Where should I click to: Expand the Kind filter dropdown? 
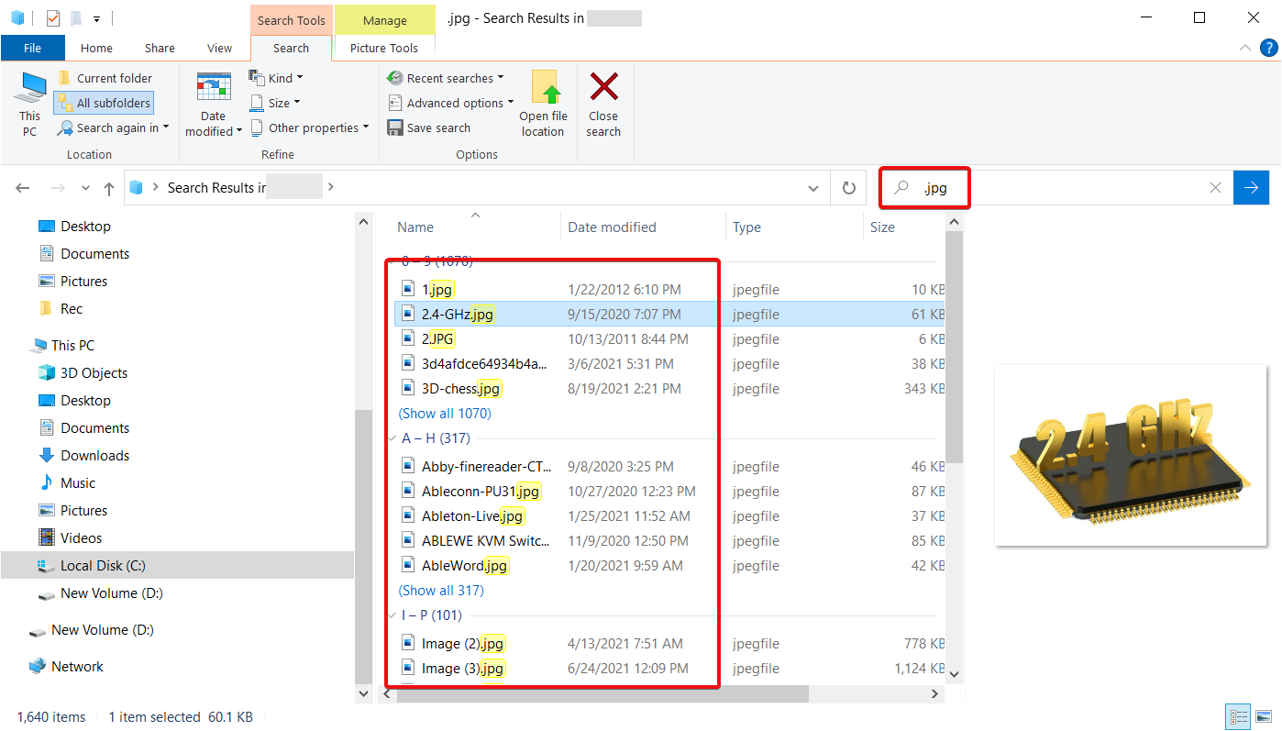coord(276,79)
